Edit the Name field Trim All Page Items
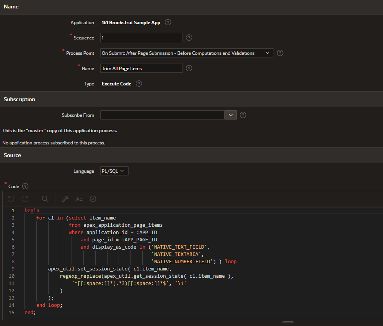 tap(142, 68)
